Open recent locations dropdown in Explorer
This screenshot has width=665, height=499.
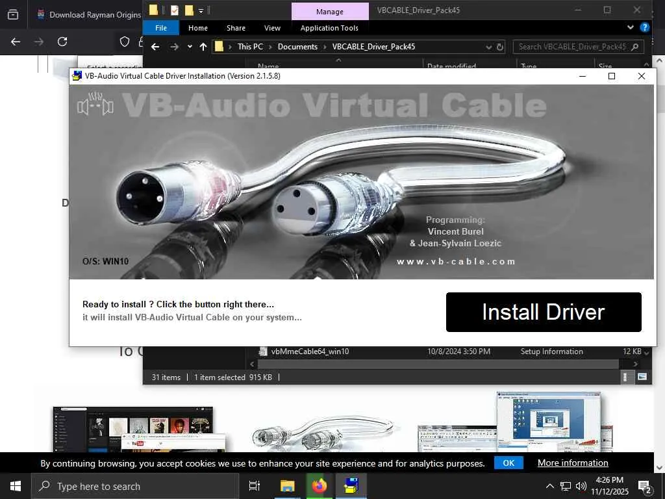(190, 47)
